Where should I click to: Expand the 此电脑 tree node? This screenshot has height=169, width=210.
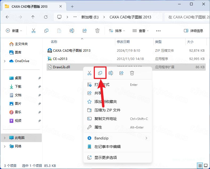5,138
